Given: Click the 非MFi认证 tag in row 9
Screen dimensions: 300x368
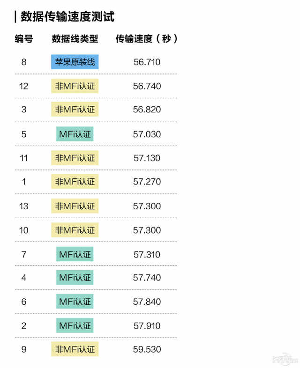Looking at the screenshot, I should pos(75,349).
